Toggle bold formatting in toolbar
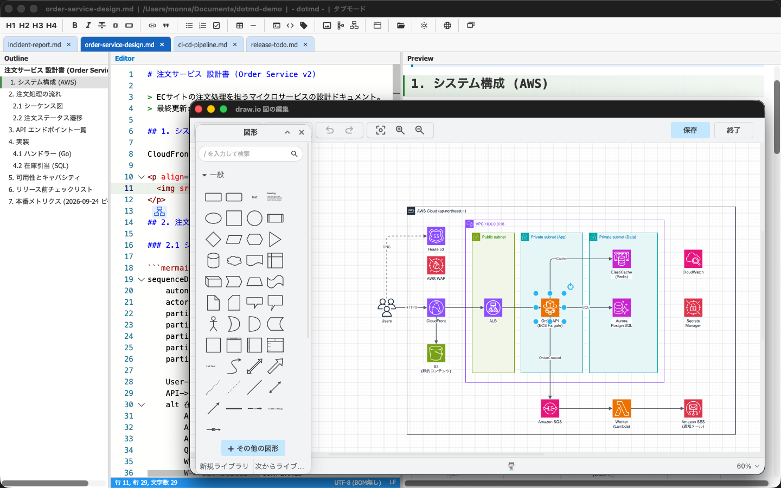This screenshot has height=488, width=781. click(75, 25)
